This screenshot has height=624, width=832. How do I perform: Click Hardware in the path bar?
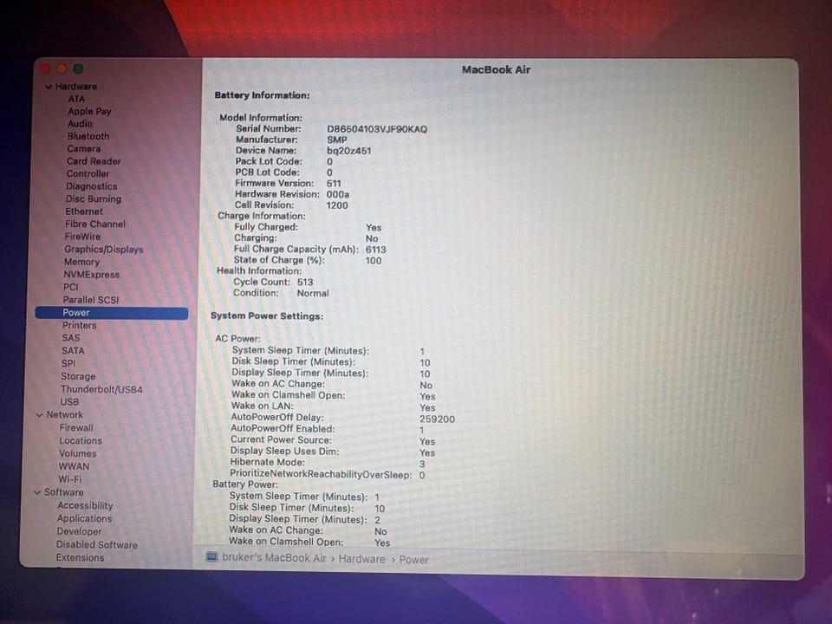tap(361, 559)
